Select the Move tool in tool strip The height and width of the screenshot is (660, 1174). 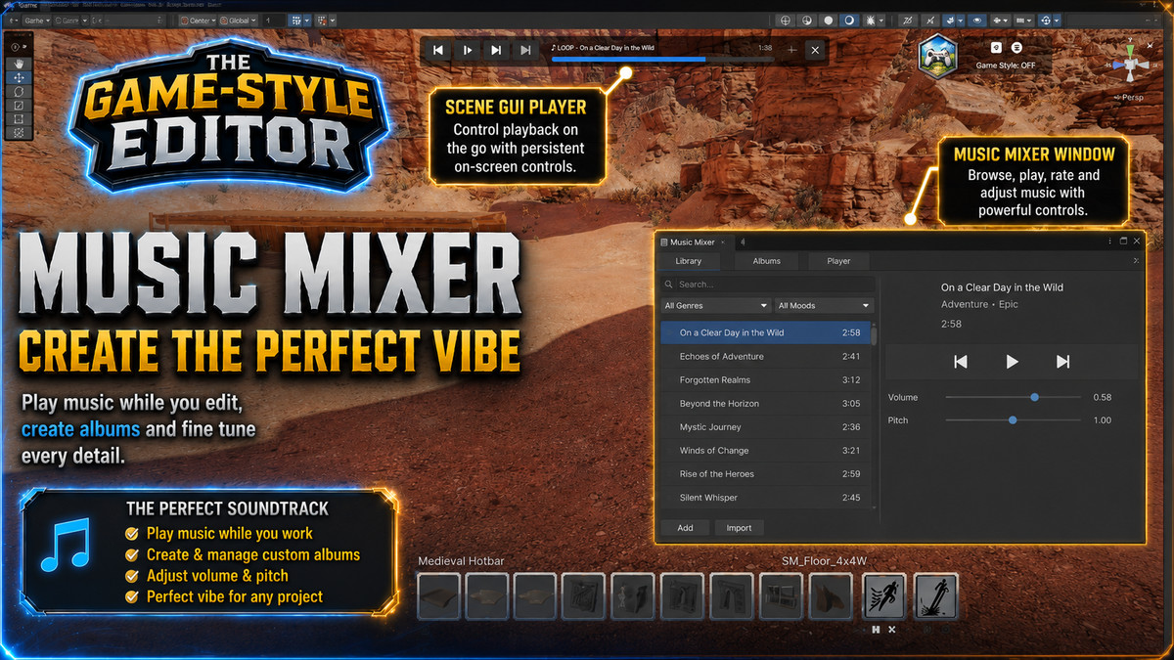19,77
